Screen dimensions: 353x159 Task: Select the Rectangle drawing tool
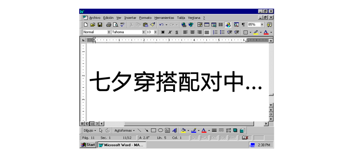coord(153,130)
